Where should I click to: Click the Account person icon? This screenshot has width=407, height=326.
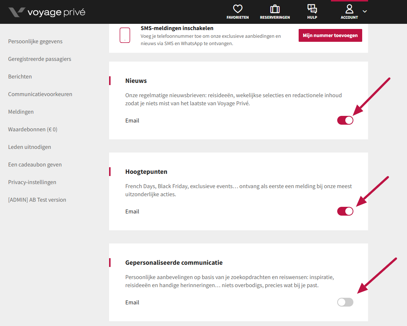point(349,9)
